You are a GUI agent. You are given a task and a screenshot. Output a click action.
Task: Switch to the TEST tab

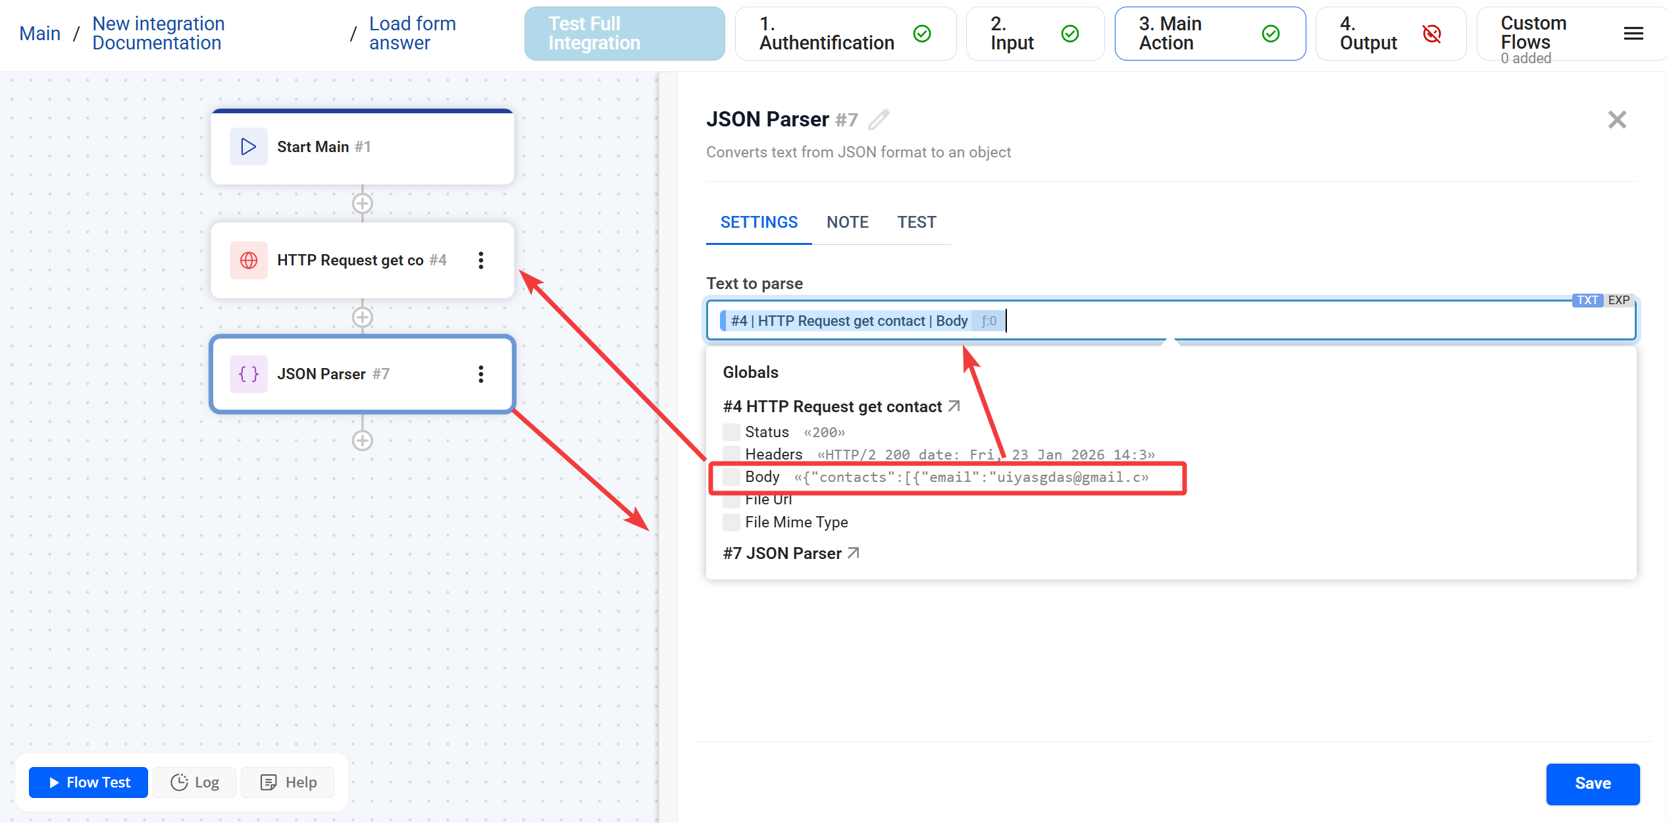[917, 222]
